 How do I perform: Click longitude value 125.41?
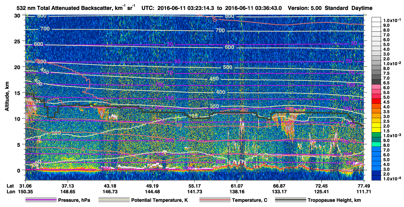point(322,191)
